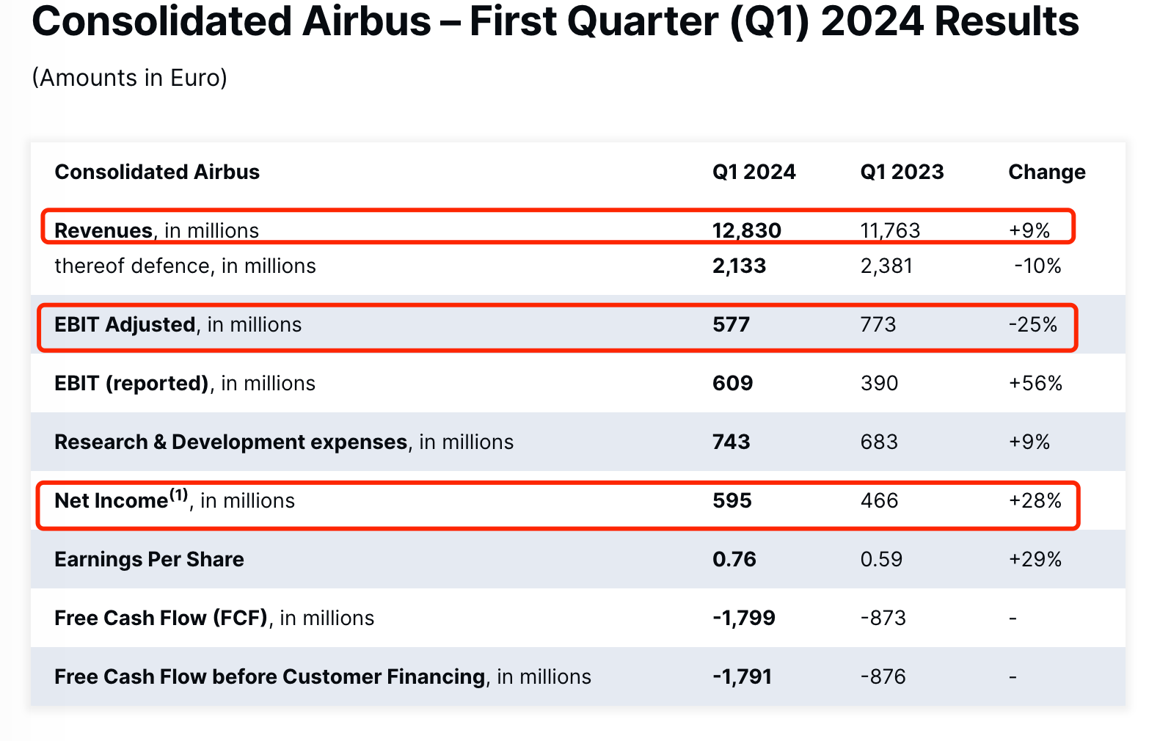Click the 'Research & Development expenses' row label
This screenshot has width=1171, height=741.
[x=231, y=442]
